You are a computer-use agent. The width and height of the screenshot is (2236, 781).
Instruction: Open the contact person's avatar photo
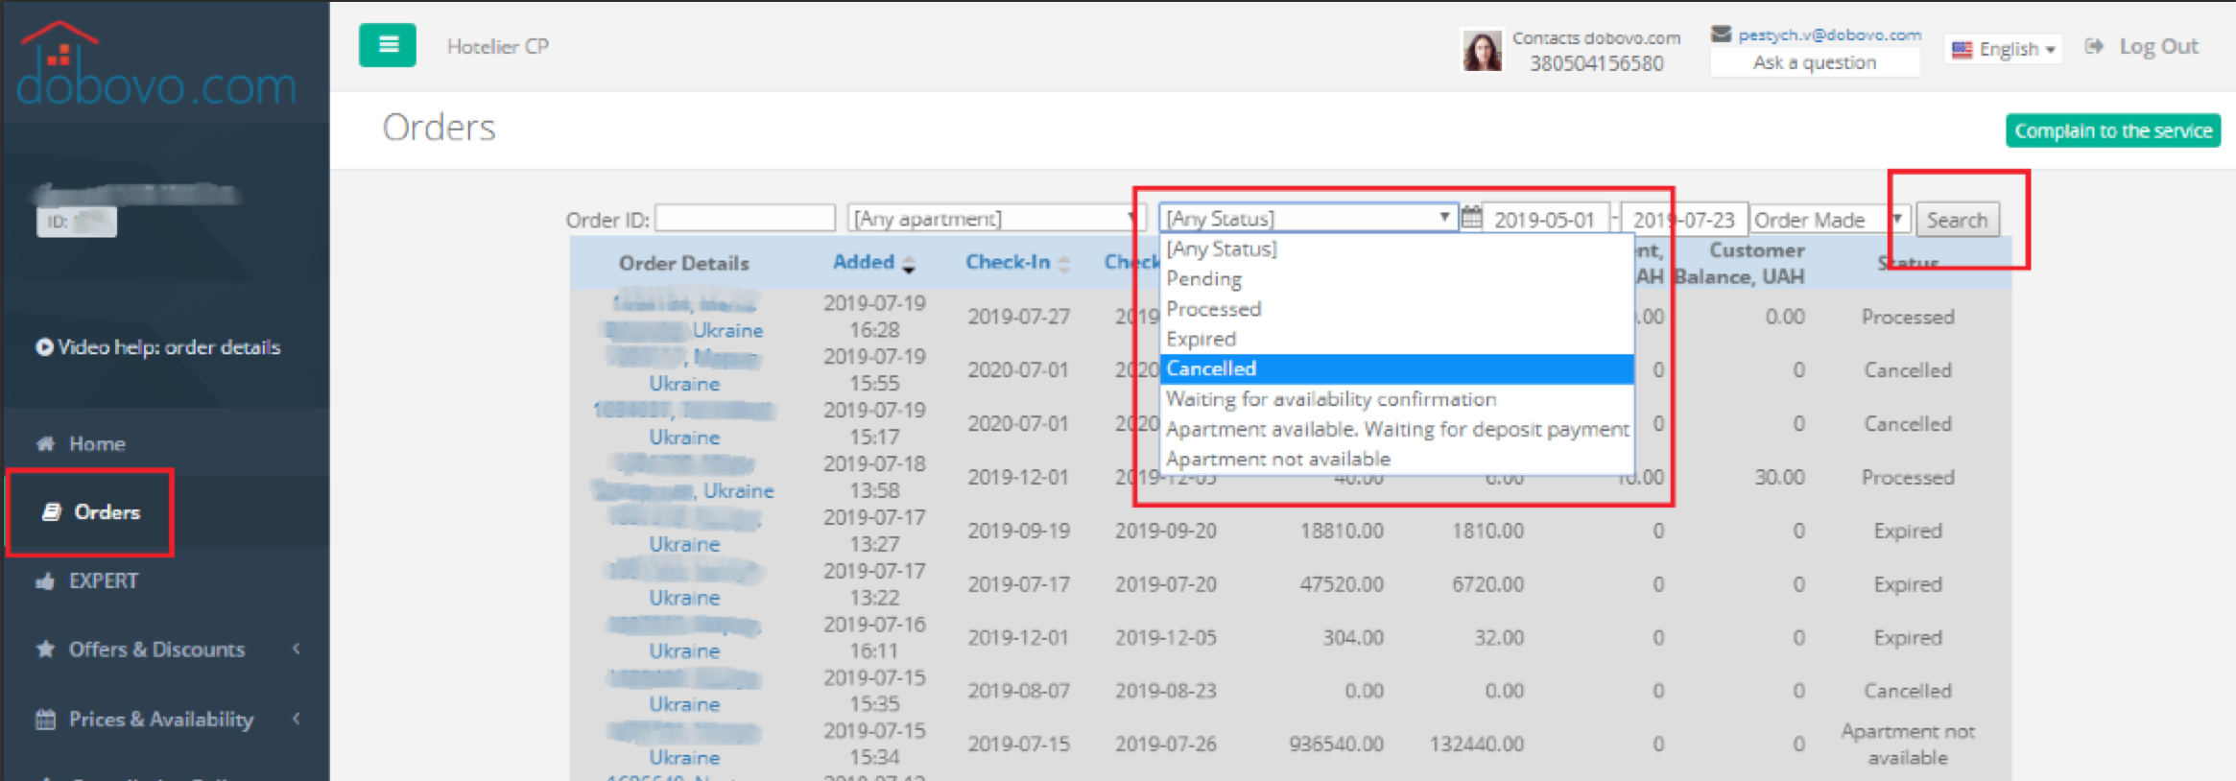pyautogui.click(x=1482, y=50)
